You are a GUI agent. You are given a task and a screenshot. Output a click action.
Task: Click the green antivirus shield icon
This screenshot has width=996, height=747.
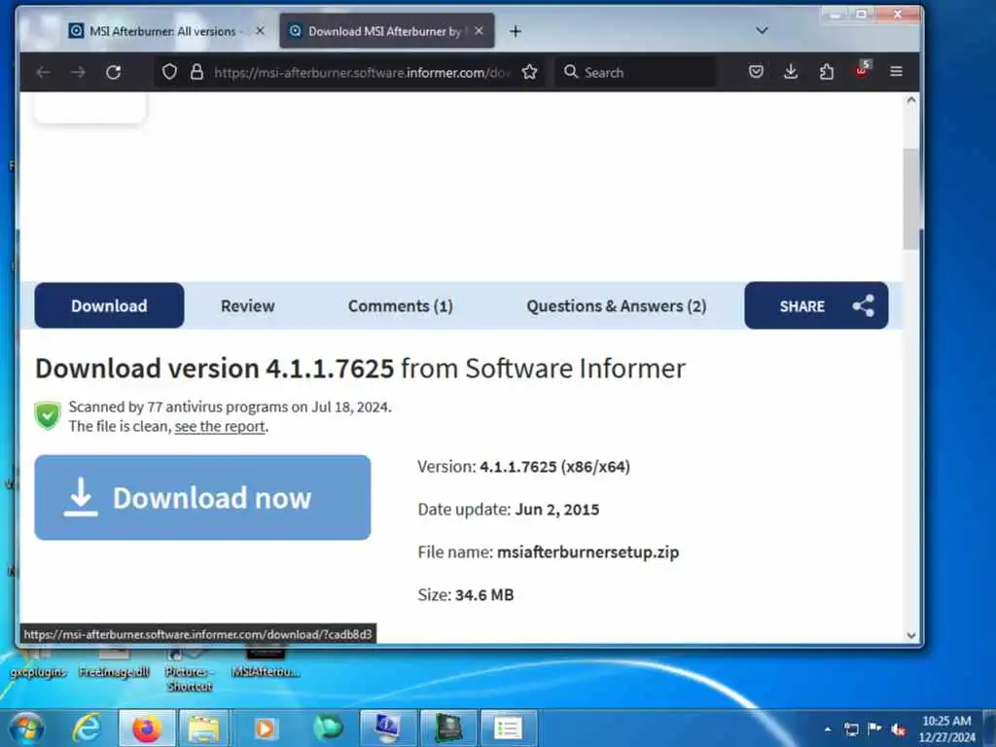pos(48,415)
